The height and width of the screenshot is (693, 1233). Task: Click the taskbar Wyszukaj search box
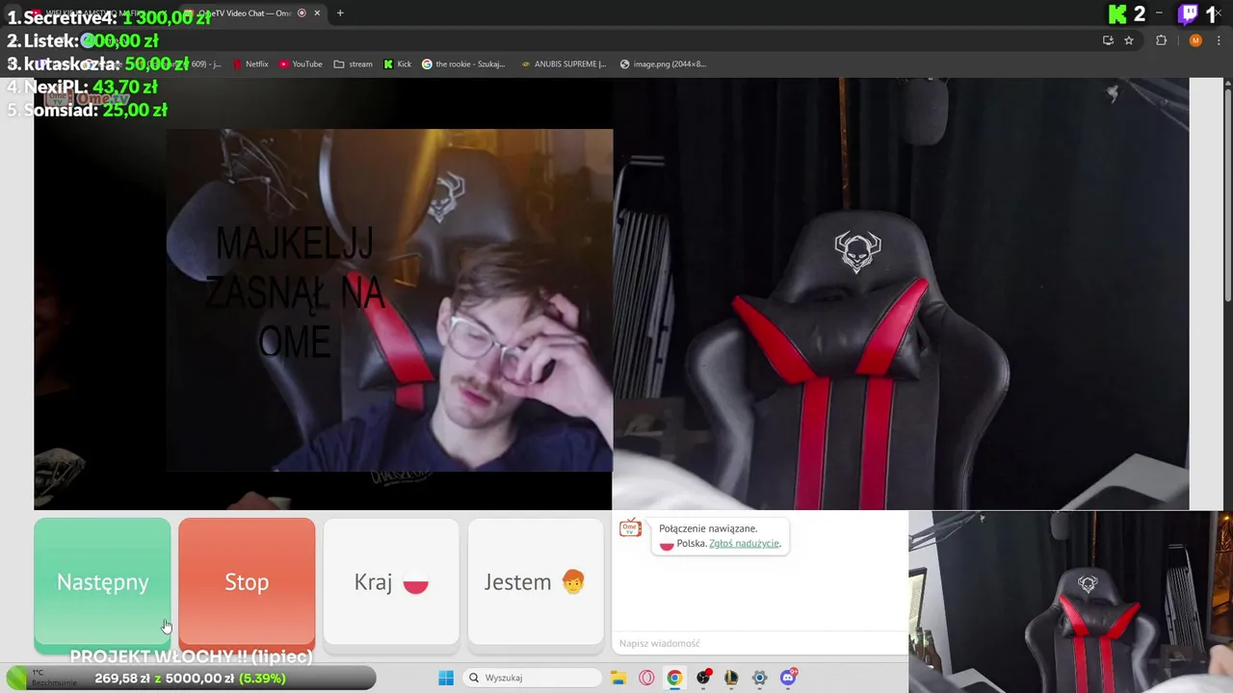532,678
